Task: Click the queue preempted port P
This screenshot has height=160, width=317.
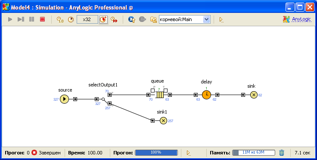Action: coord(153,90)
